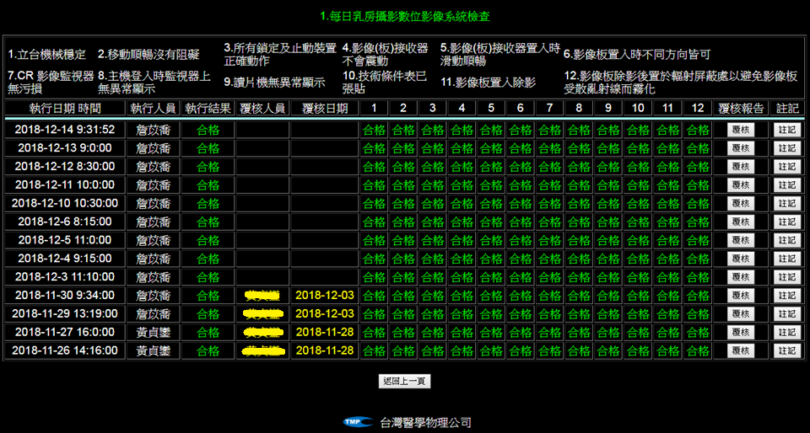Click 覆核 button for 2018-12-4 row
The height and width of the screenshot is (433, 810).
(740, 259)
